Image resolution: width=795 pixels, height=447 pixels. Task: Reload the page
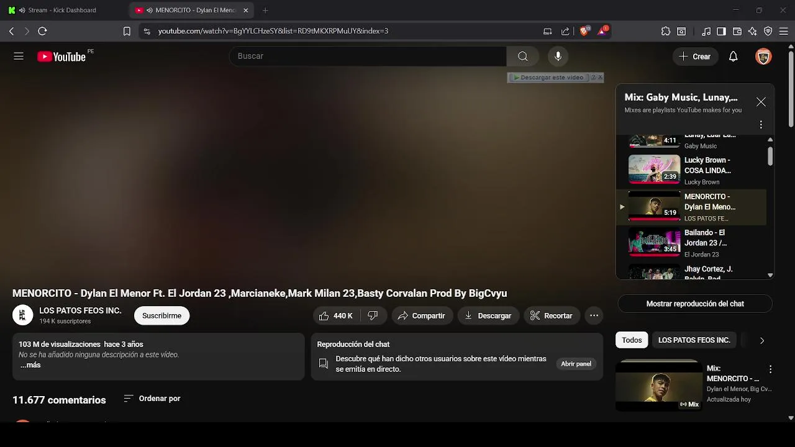[42, 31]
